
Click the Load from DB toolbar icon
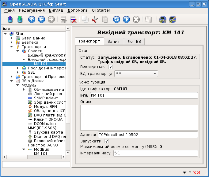(10, 20)
